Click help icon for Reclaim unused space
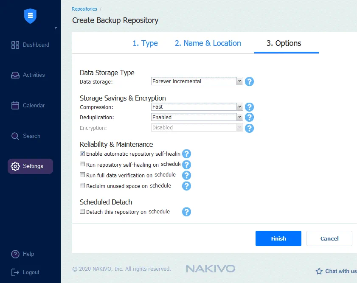Image resolution: width=357 pixels, height=283 pixels. coord(186,186)
